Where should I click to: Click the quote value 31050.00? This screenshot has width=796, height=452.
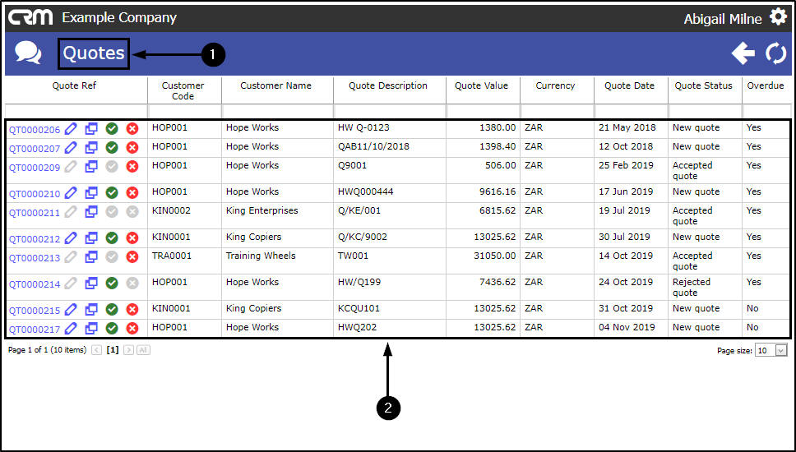[x=494, y=256]
